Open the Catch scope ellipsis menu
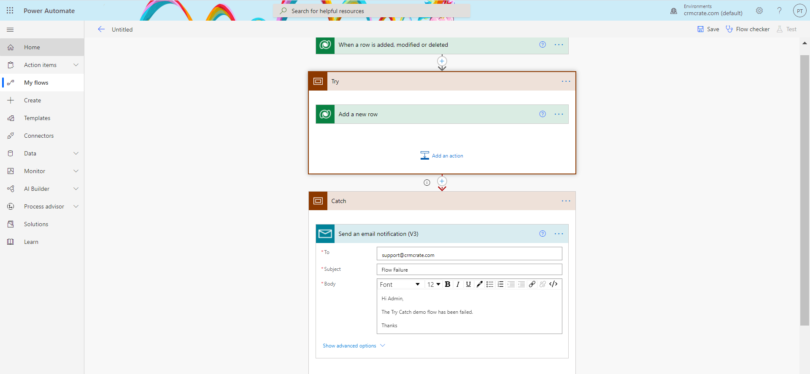Viewport: 810px width, 374px height. point(566,201)
